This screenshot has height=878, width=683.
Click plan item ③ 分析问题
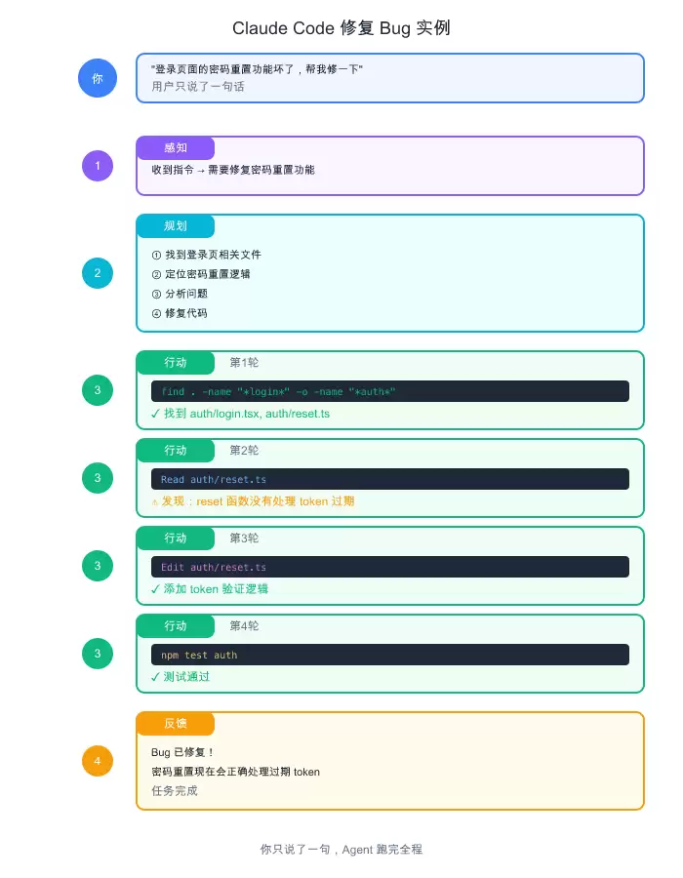pos(180,294)
